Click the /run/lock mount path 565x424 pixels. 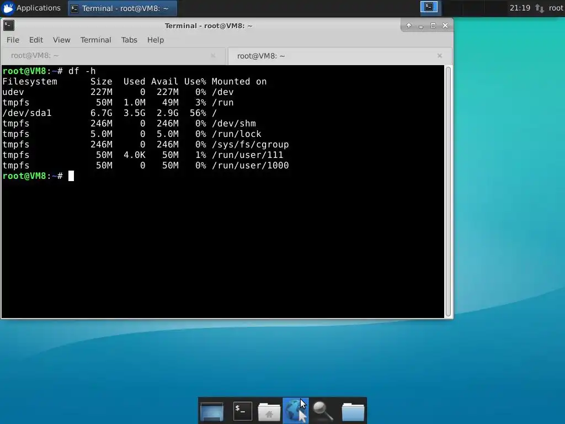236,134
